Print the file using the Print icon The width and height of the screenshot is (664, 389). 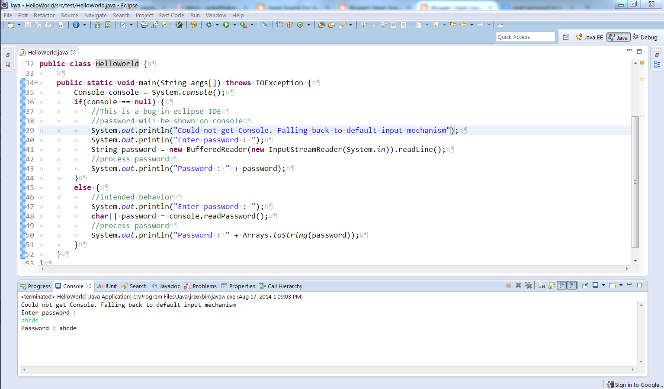coord(47,25)
